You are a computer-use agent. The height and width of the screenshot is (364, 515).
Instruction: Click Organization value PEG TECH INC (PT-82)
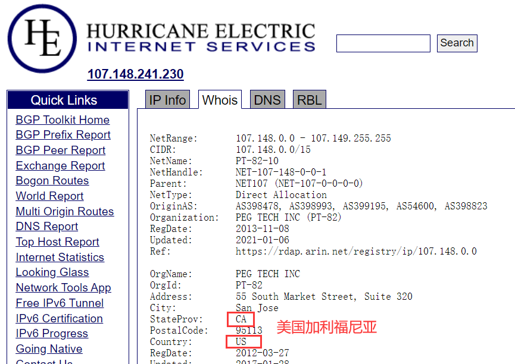(x=288, y=217)
